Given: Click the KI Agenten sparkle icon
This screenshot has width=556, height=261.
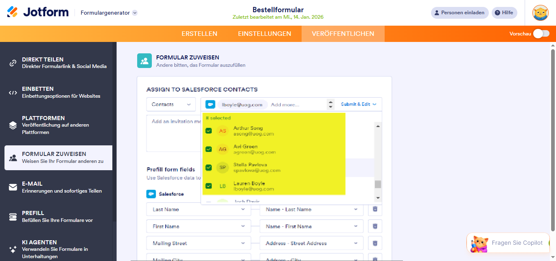Looking at the screenshot, I should [x=13, y=249].
